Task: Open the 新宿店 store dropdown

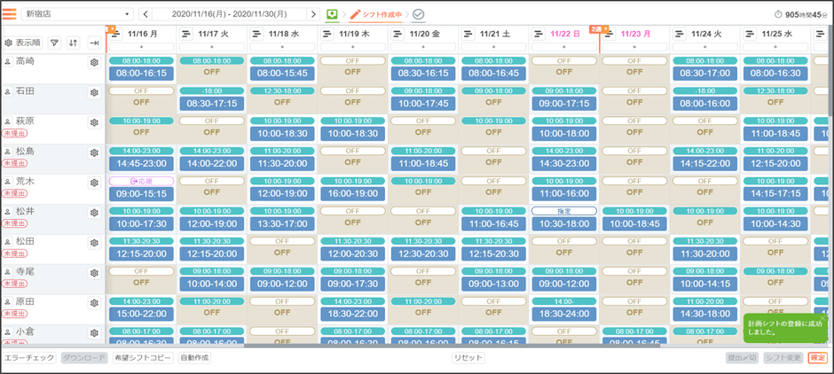Action: (x=76, y=14)
